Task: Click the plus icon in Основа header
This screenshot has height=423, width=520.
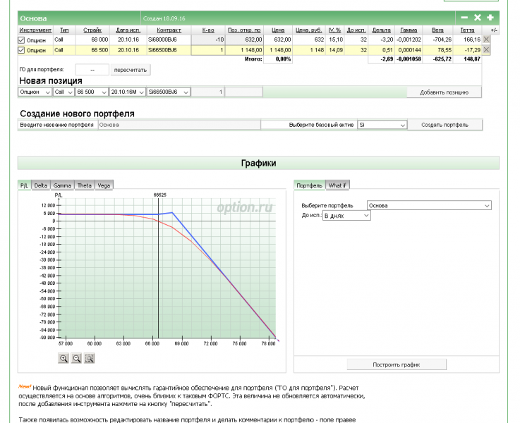Action: pyautogui.click(x=490, y=17)
